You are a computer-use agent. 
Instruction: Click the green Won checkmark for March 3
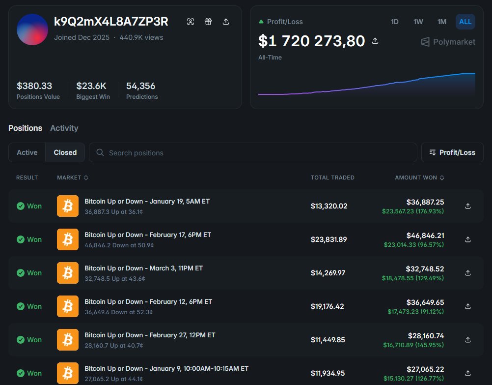click(21, 273)
